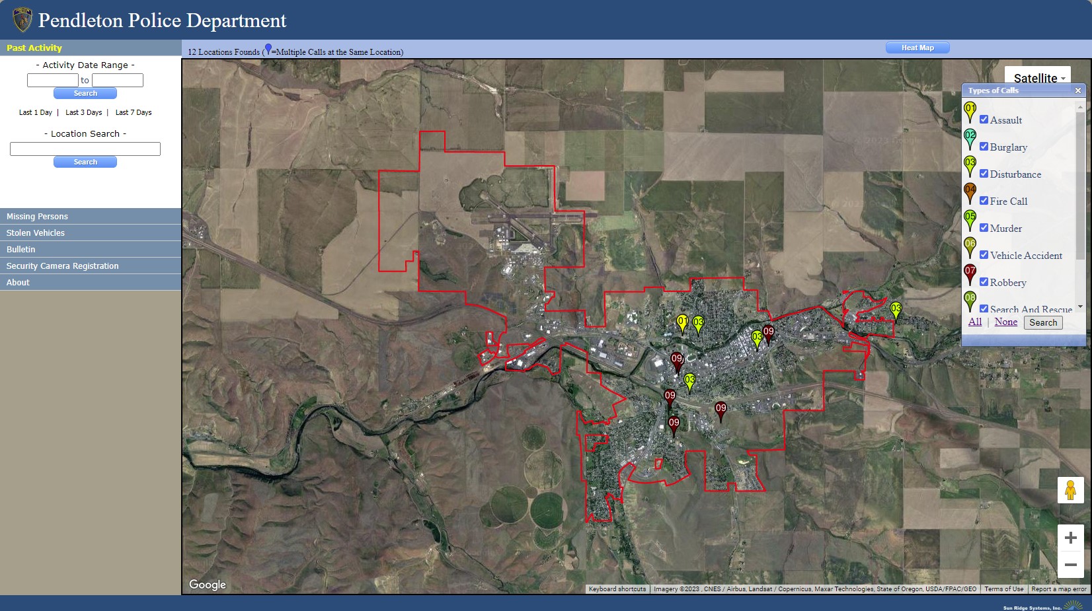
Task: Close the Types of Calls panel
Action: (1077, 90)
